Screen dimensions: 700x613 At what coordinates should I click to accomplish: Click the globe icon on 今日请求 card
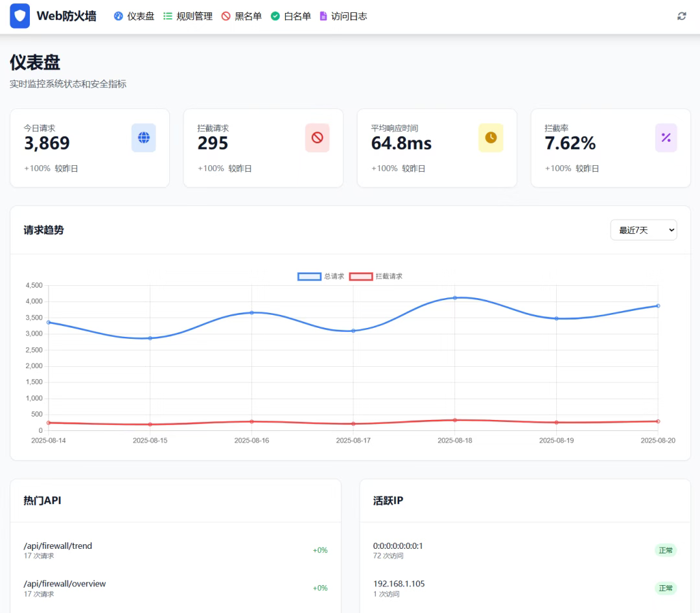pyautogui.click(x=144, y=137)
